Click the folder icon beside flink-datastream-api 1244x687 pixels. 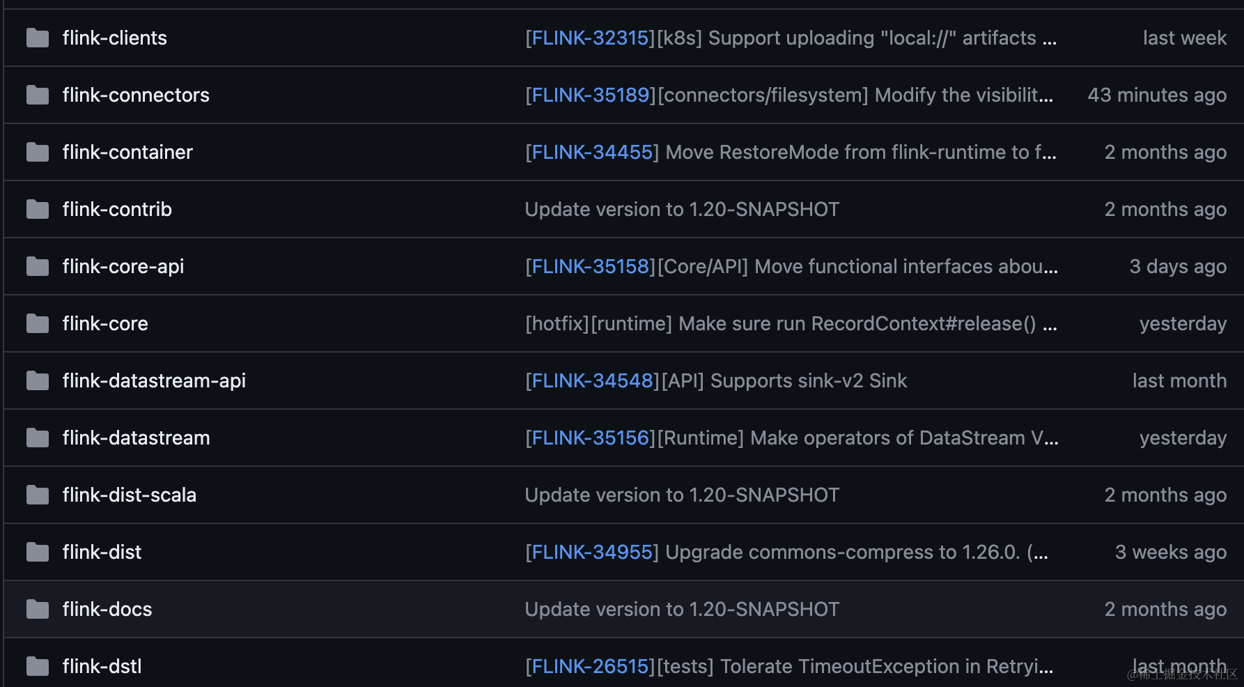pos(38,380)
